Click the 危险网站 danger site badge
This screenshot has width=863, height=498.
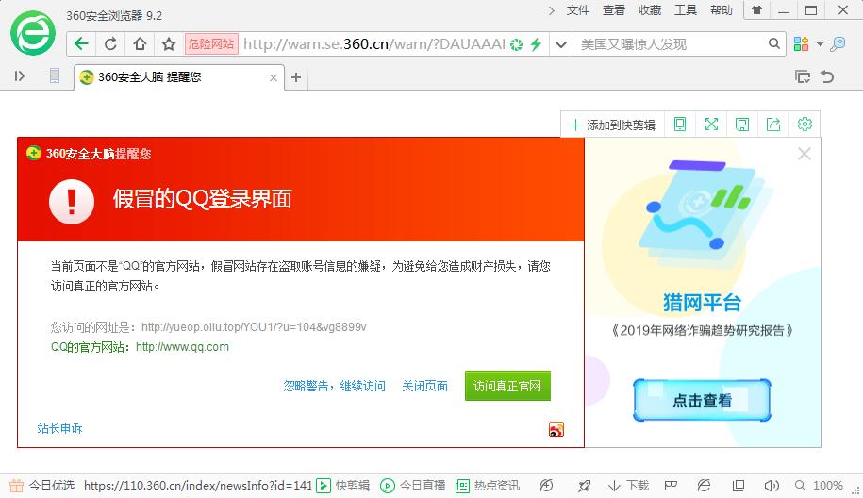[x=211, y=44]
